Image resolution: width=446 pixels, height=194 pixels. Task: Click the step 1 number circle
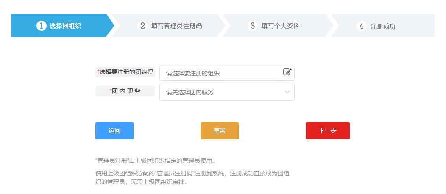point(41,26)
